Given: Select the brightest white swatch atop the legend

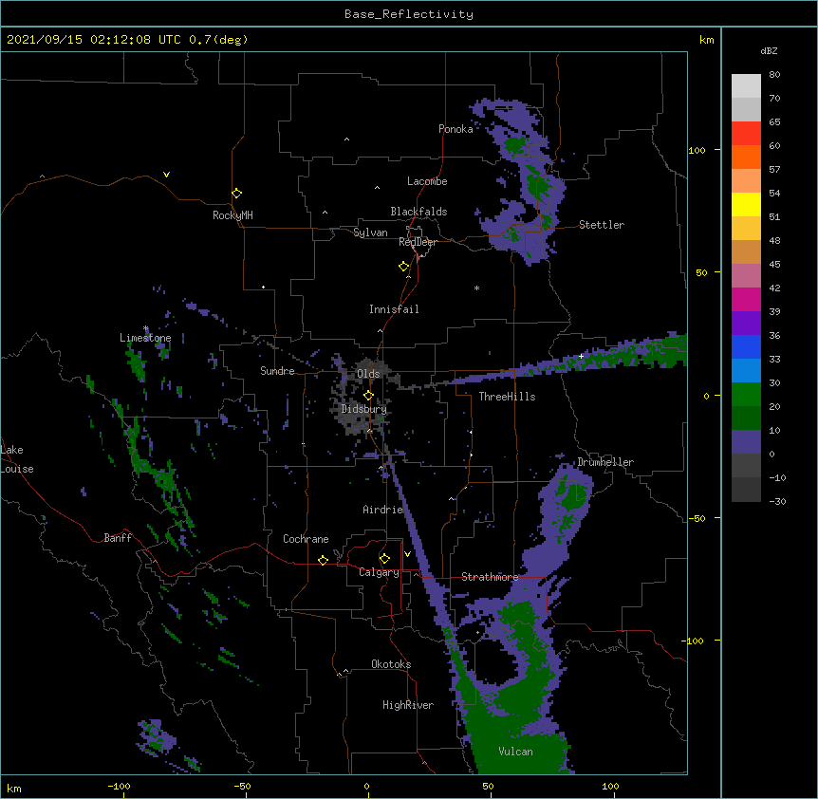Looking at the screenshot, I should tap(746, 85).
